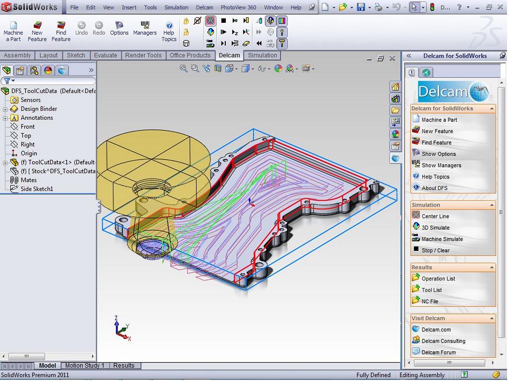Screen dimensions: 509x382
Task: Click the single step forward icon
Action: pyautogui.click(x=223, y=43)
